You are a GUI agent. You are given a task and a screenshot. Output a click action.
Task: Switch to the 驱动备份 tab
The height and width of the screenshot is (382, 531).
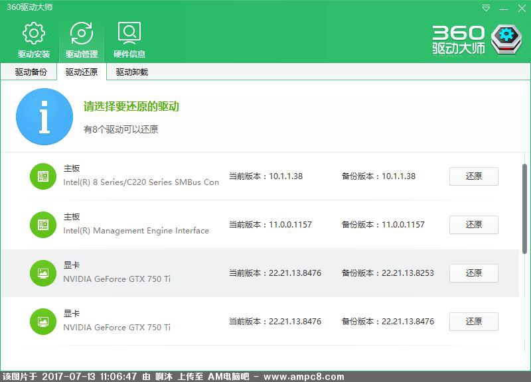pos(31,72)
